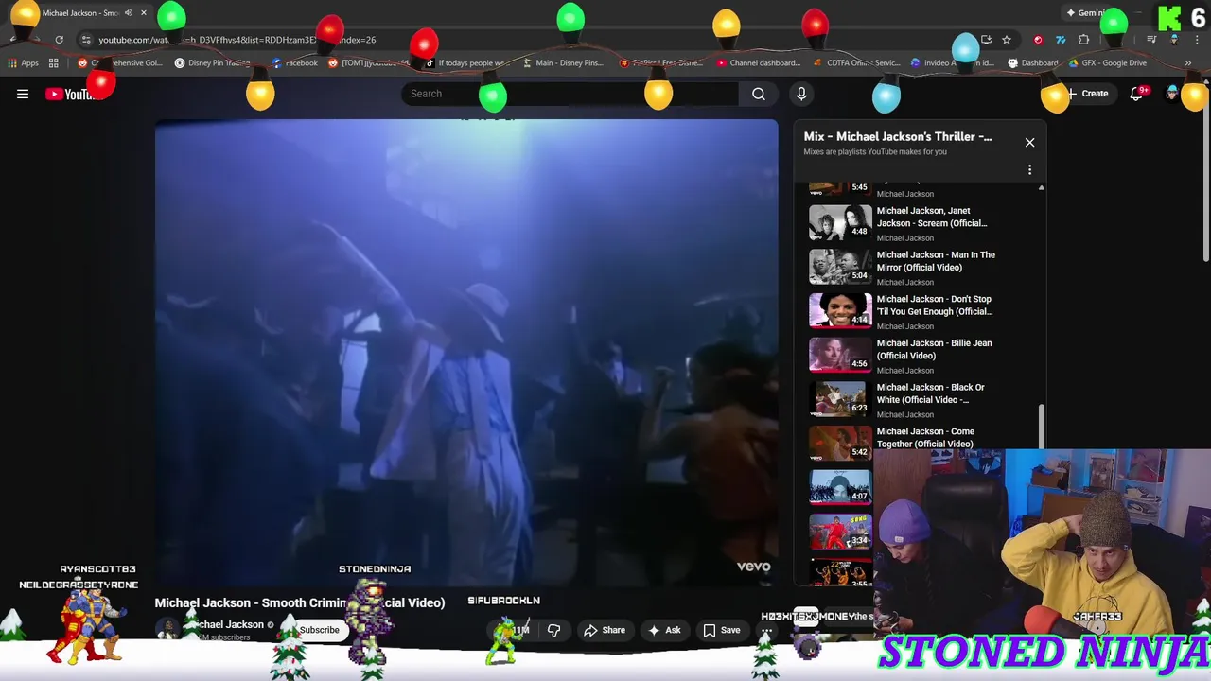Open Gemini in Chrome title bar
This screenshot has width=1211, height=681.
[1088, 13]
